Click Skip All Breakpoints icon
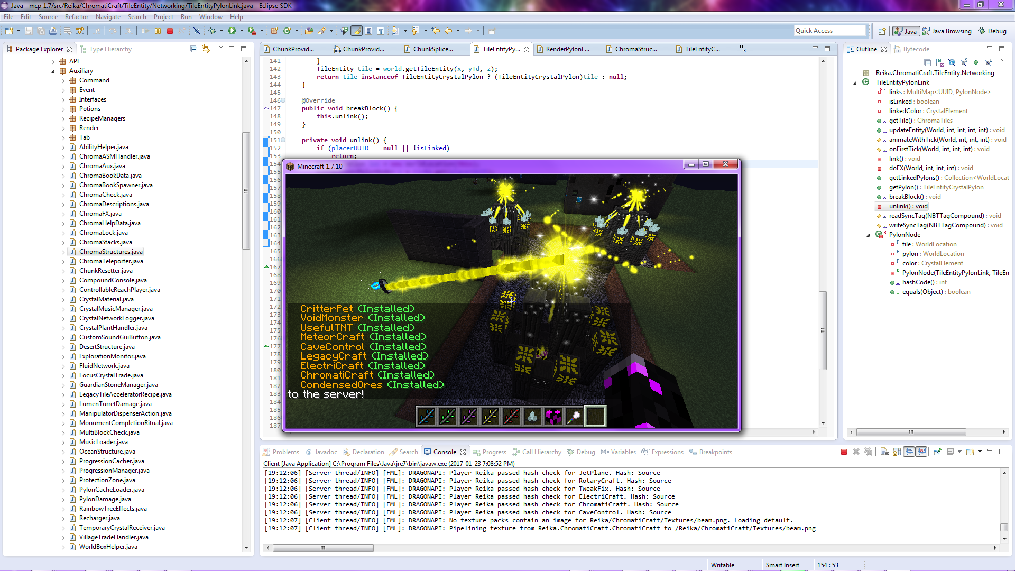1015x571 pixels. coord(197,31)
